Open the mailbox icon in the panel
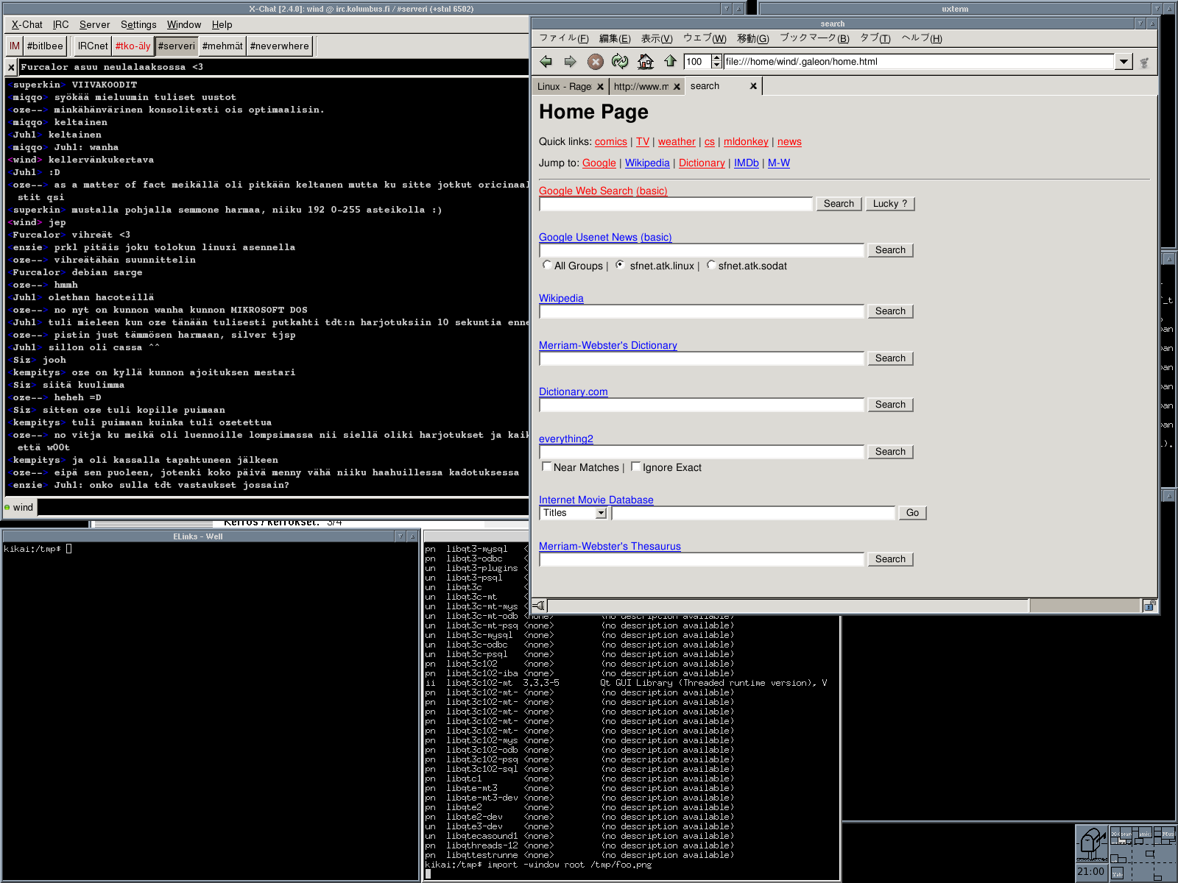 [x=1092, y=843]
